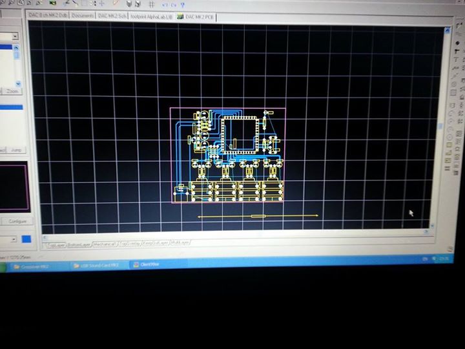This screenshot has height=349, width=465.
Task: Select the place coordinate tool
Action: [x=455, y=68]
